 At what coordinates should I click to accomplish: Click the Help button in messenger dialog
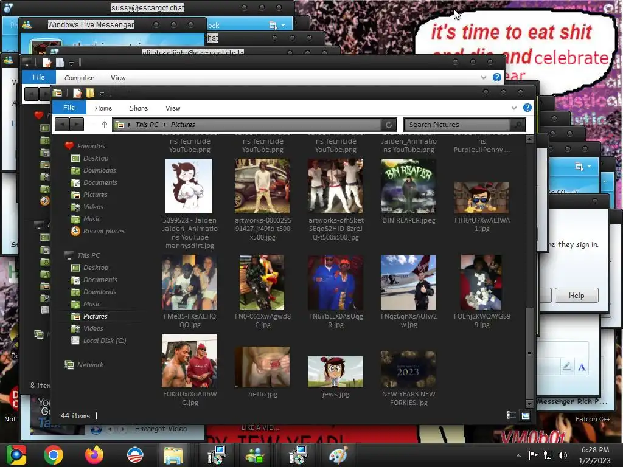pos(577,296)
